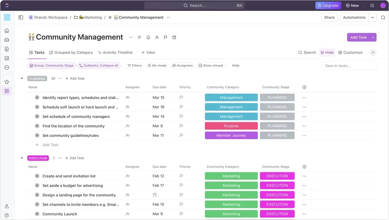Toggle Me mode in the filter bar
389x220 pixels.
click(157, 65)
